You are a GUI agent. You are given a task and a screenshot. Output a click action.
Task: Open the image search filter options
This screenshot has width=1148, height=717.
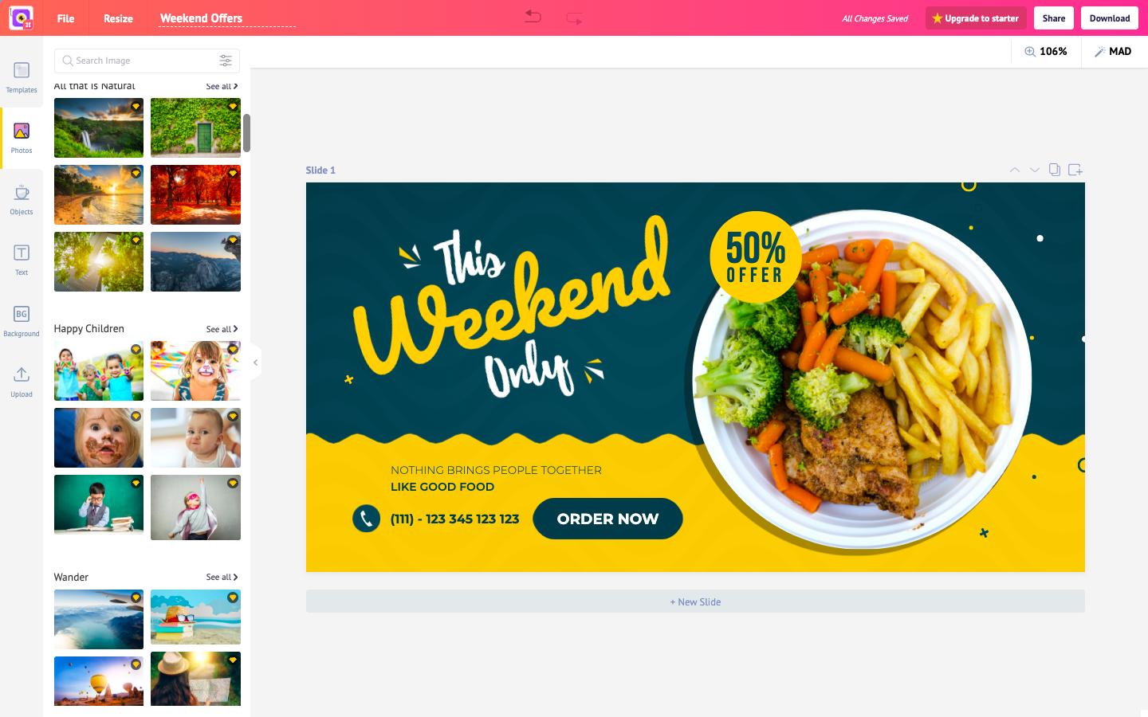(x=226, y=61)
